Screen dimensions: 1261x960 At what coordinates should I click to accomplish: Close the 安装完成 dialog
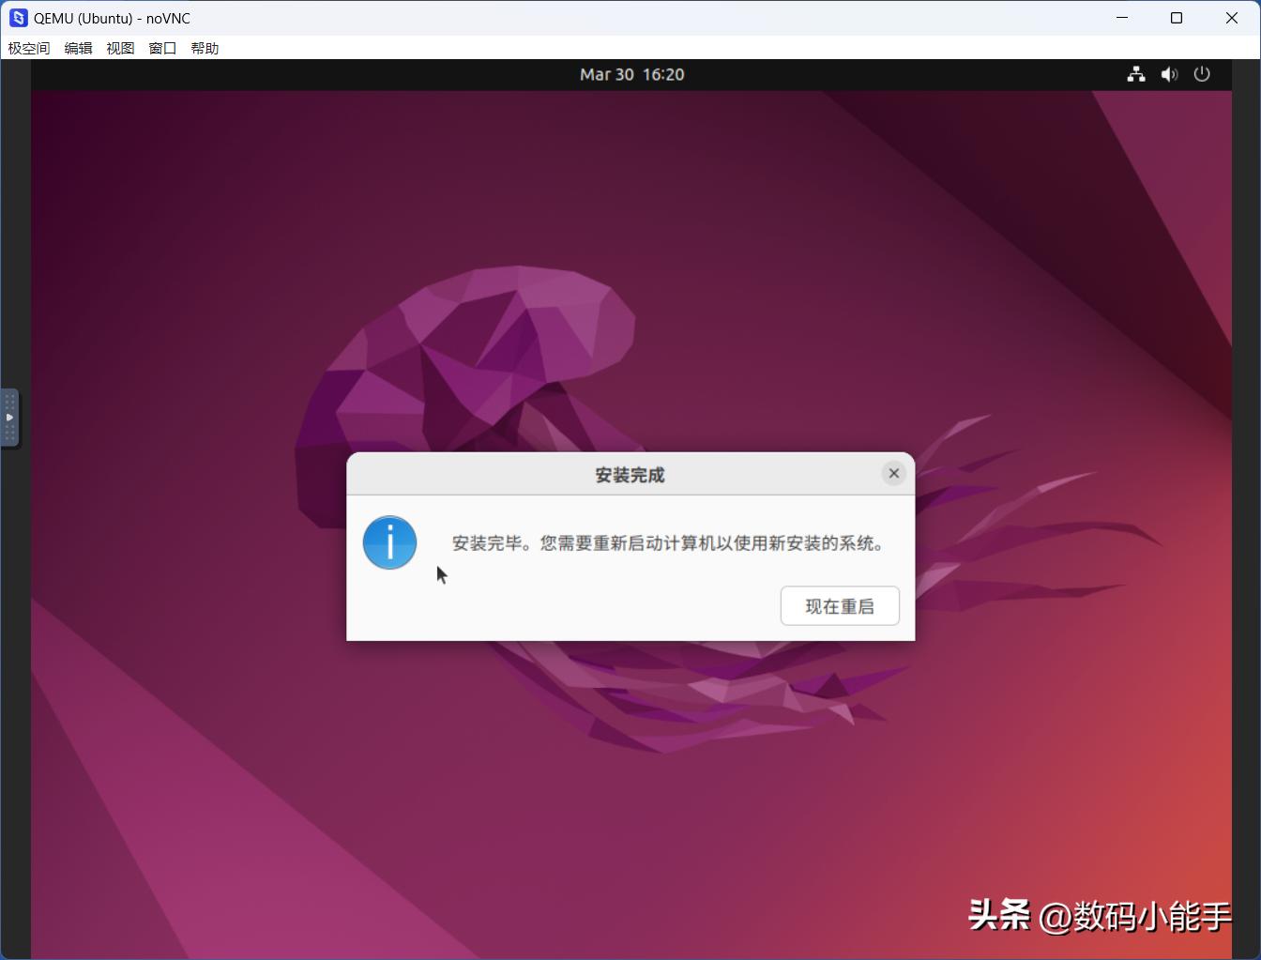[x=893, y=474]
